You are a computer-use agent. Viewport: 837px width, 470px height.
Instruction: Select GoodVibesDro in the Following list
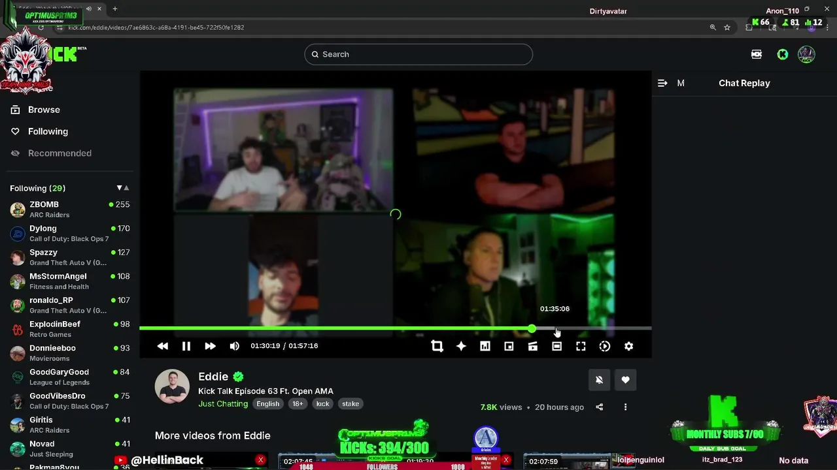click(x=69, y=401)
